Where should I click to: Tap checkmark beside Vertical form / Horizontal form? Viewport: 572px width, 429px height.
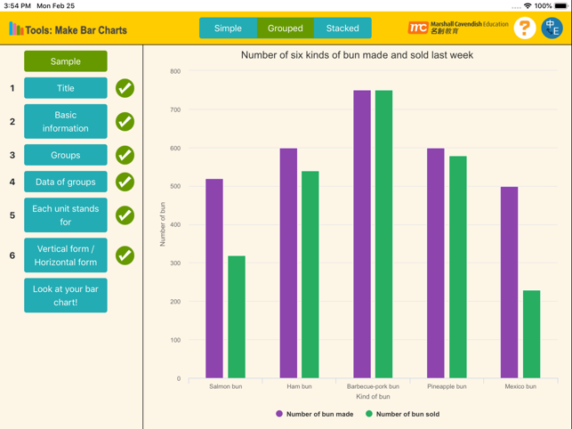coord(125,255)
